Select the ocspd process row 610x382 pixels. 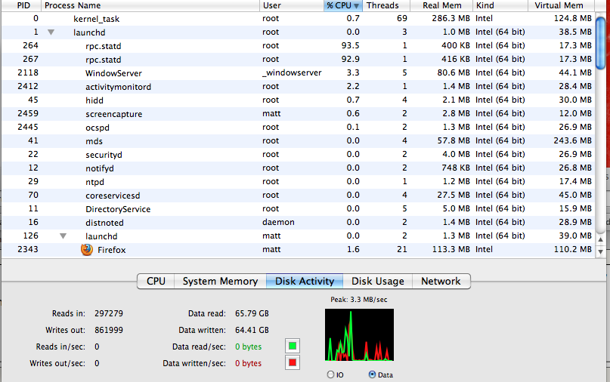click(298, 128)
